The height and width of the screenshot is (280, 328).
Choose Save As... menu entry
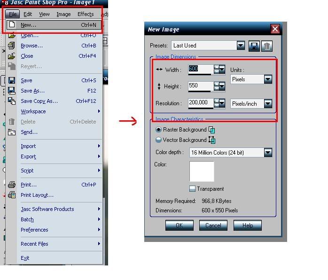54,91
